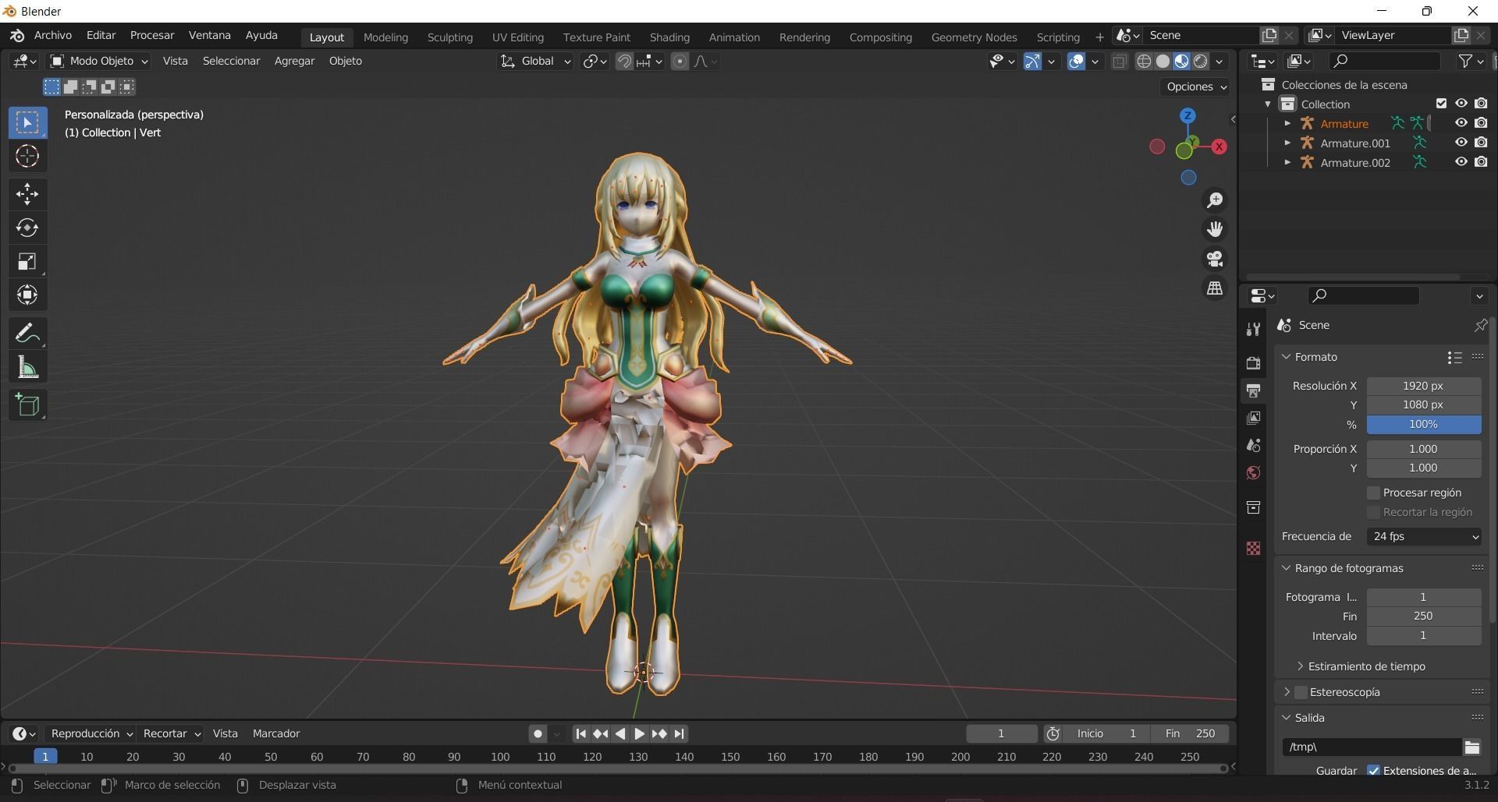Switch perspective/orthographic grid icon

[x=1215, y=288]
